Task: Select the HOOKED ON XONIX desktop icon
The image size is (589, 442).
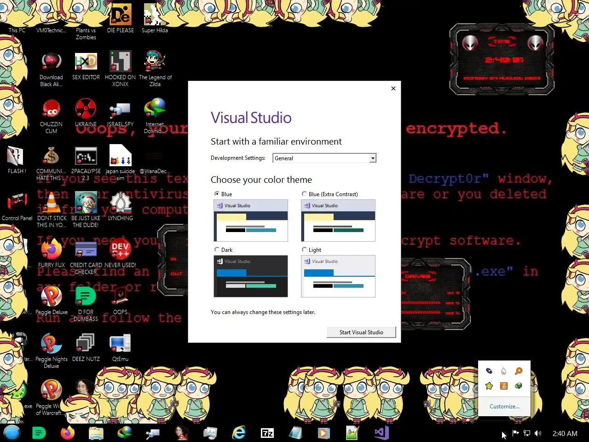Action: [x=120, y=69]
